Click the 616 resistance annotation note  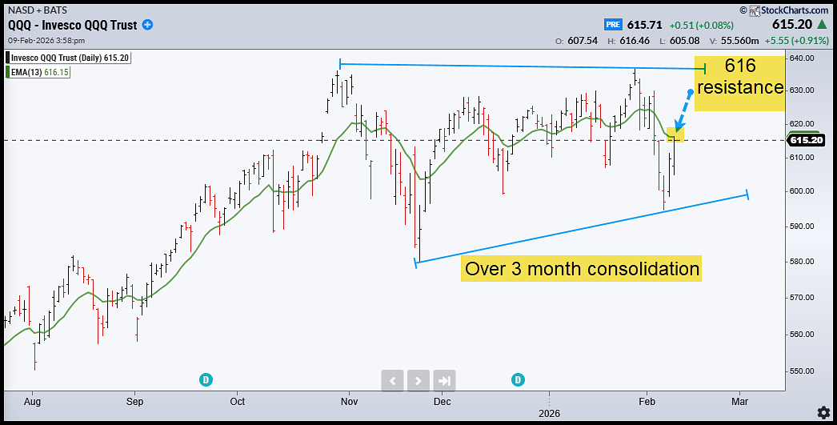tap(739, 77)
